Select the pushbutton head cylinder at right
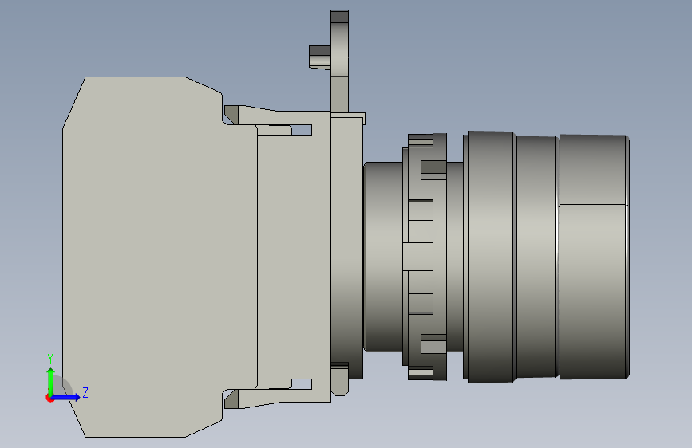Image resolution: width=692 pixels, height=448 pixels. [594, 257]
